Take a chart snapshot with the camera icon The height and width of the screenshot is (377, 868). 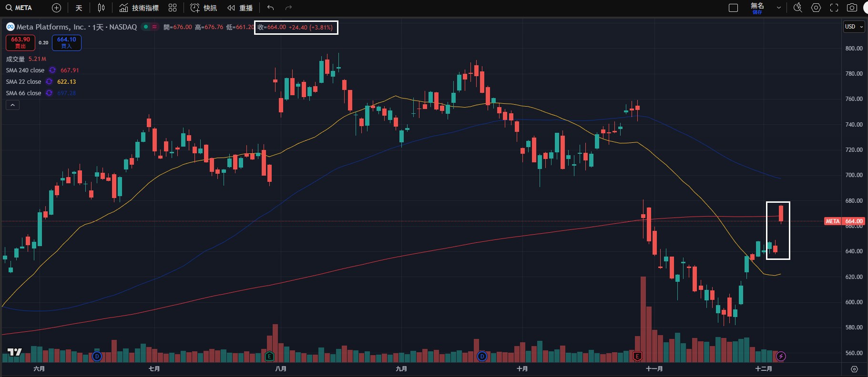click(x=852, y=8)
